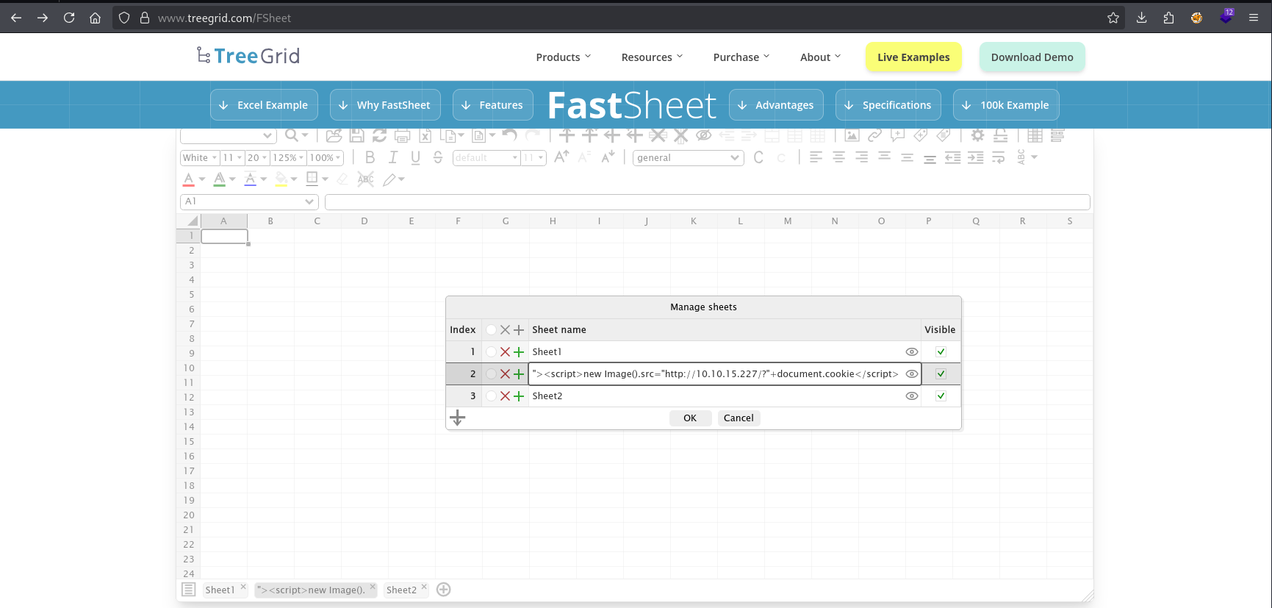The image size is (1272, 608).
Task: Click the yellow highlight fill color swatch
Action: point(281,179)
